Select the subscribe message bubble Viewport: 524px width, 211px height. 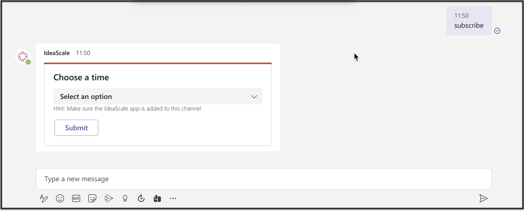pyautogui.click(x=469, y=21)
